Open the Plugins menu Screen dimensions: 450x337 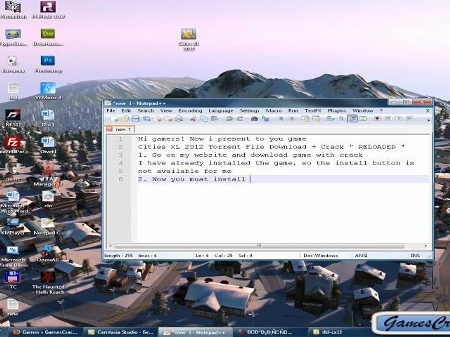pos(337,111)
